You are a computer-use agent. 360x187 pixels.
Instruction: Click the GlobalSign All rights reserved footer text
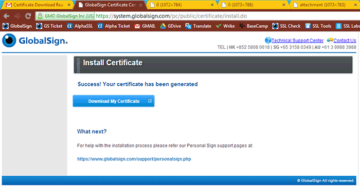(x=326, y=180)
